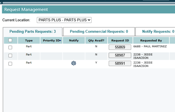The image size is (175, 112).
Task: Open the Current Location dropdown
Action: pyautogui.click(x=64, y=20)
